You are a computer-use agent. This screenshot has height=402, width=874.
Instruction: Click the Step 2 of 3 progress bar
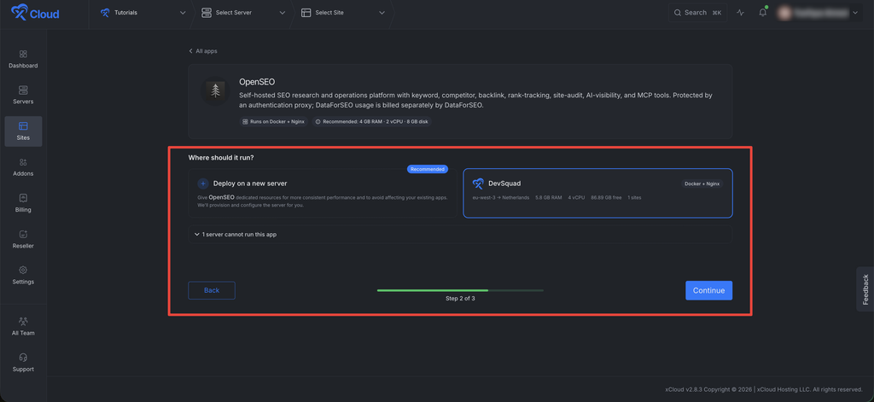pos(460,290)
